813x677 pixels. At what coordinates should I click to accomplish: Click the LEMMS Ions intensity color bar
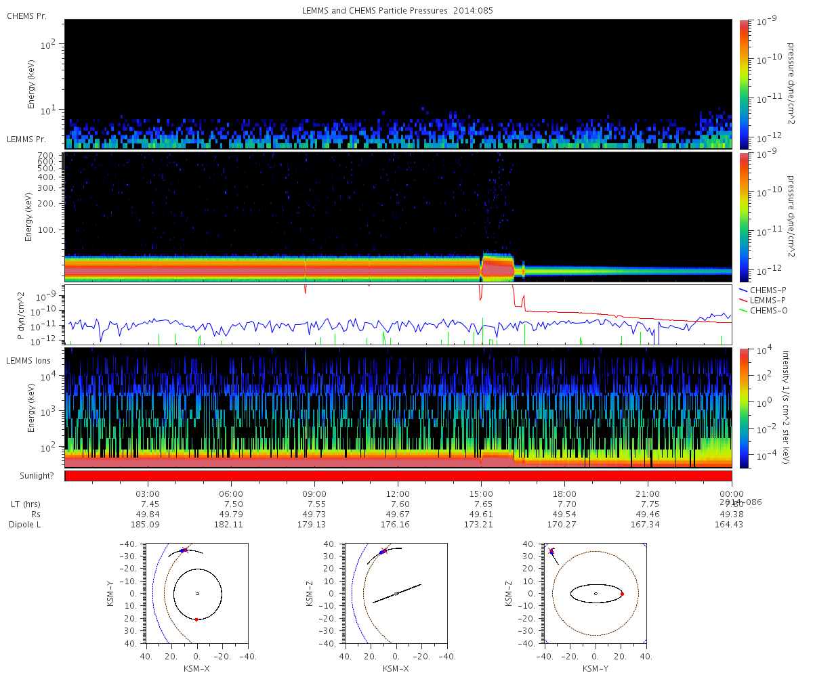pyautogui.click(x=745, y=408)
